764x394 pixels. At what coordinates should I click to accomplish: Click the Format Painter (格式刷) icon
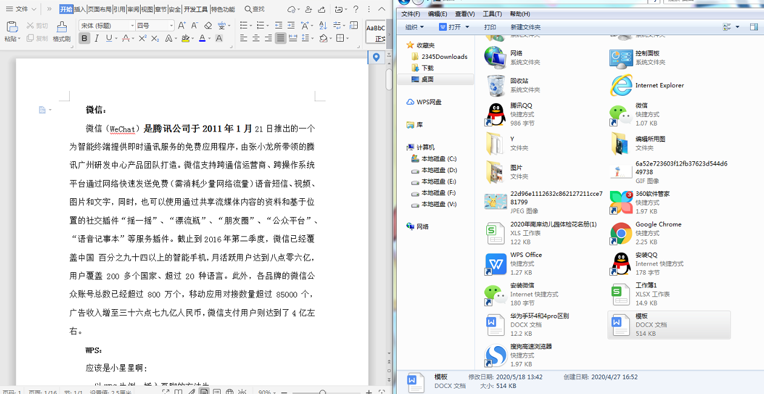pyautogui.click(x=61, y=27)
